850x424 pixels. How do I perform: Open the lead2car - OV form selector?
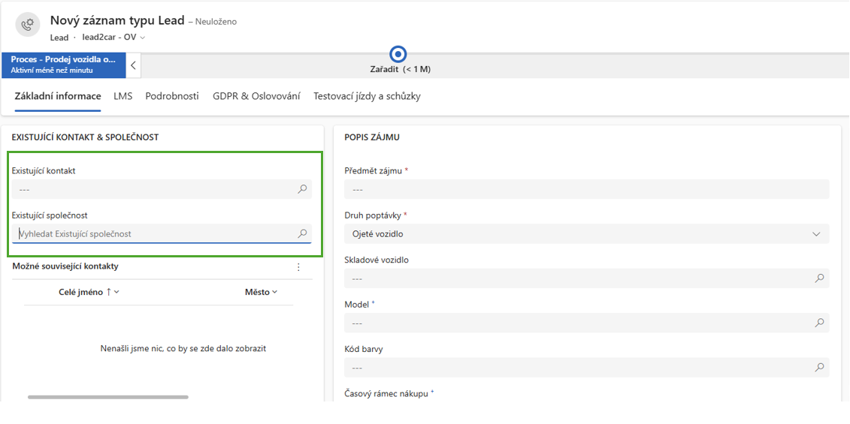pos(113,38)
